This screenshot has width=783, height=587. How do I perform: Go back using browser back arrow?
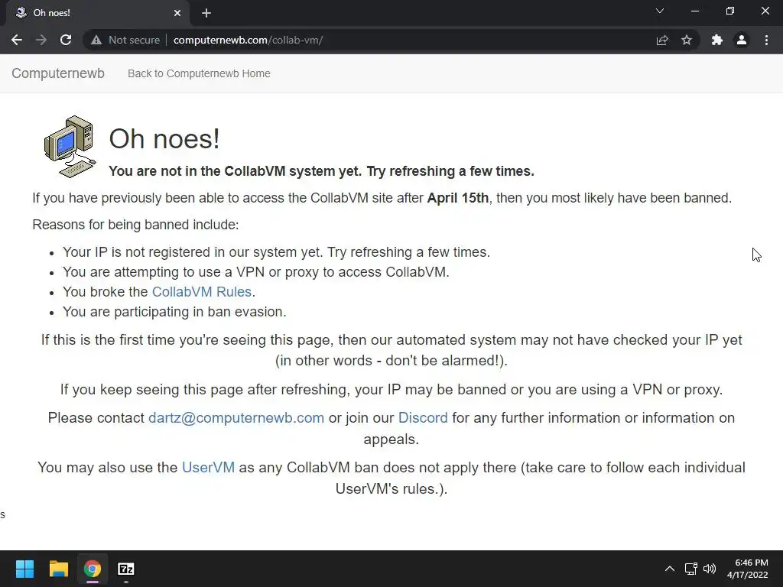(x=17, y=40)
